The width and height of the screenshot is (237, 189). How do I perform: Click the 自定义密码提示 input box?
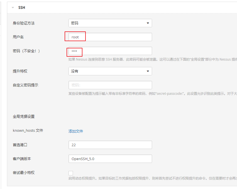[x=110, y=85]
